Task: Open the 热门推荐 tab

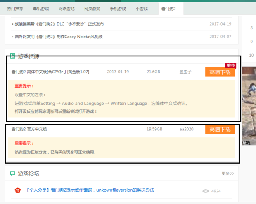Action: [15, 9]
